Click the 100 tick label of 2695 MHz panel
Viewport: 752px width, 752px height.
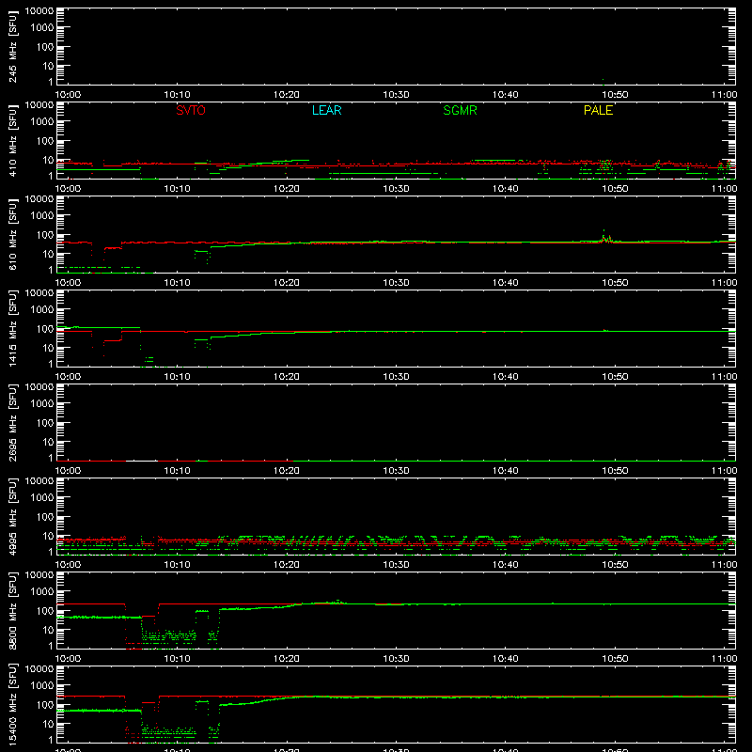45,423
